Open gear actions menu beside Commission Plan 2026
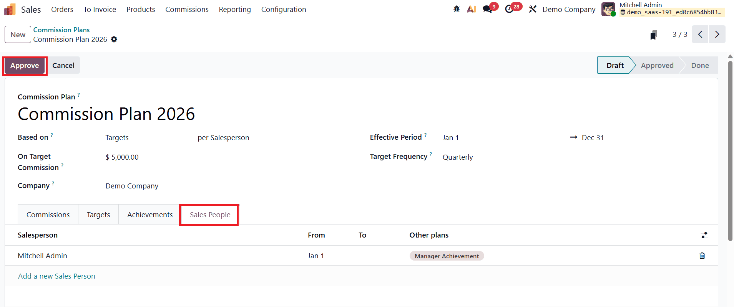734x307 pixels. tap(114, 40)
